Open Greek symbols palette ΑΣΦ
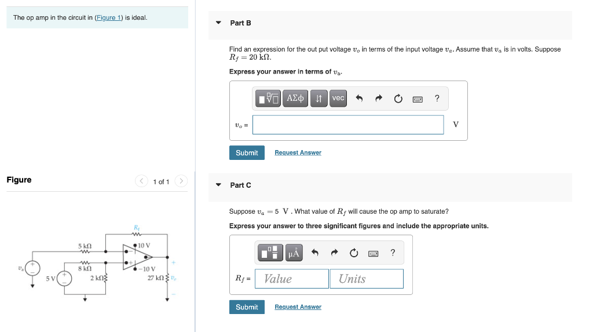Screen dimensions: 593x332 pos(295,98)
